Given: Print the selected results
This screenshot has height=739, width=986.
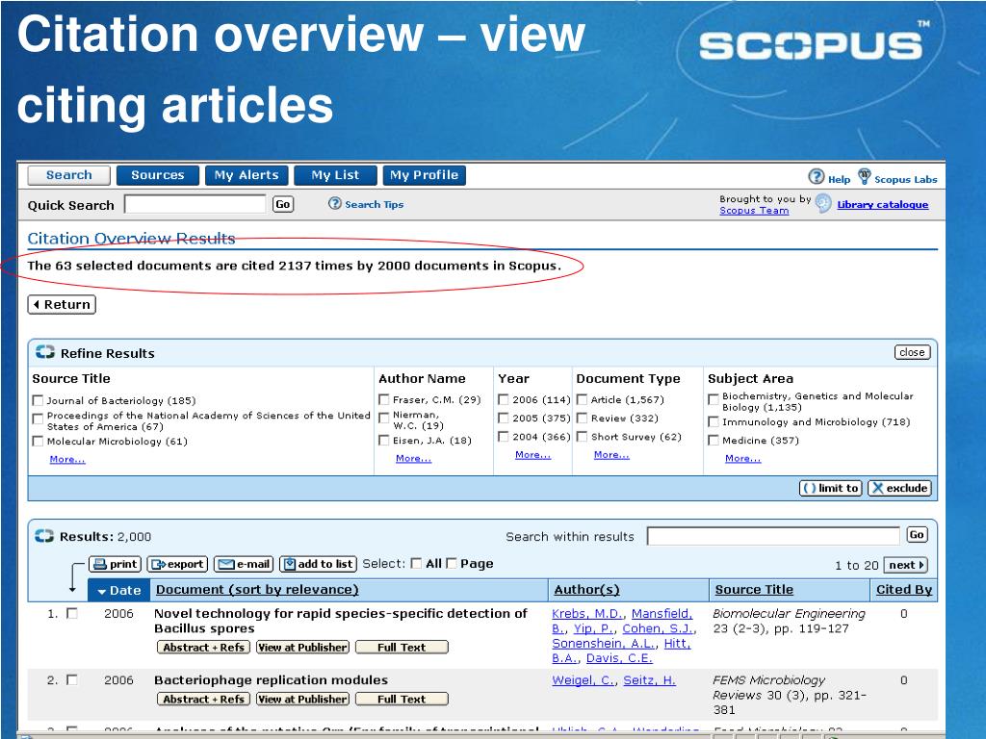Looking at the screenshot, I should coord(116,564).
